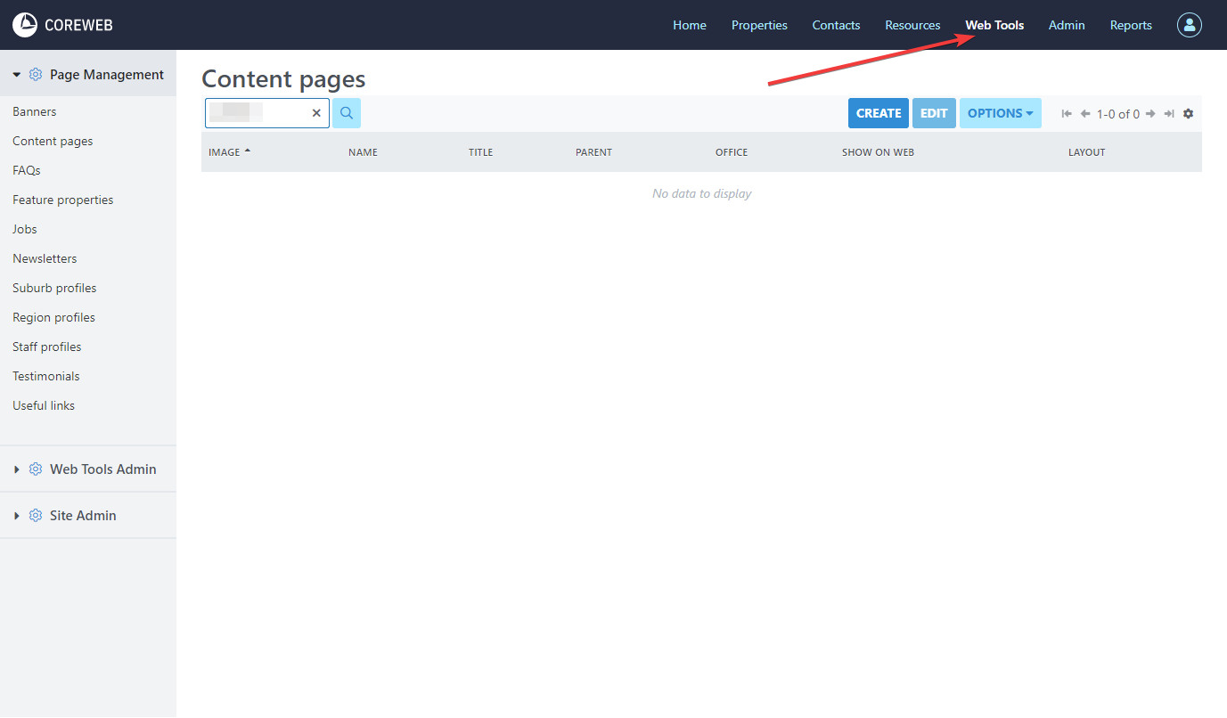Go to previous page arrow icon
1227x718 pixels.
(x=1085, y=114)
